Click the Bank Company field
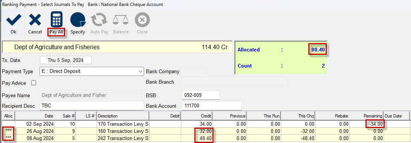This screenshot has height=143, width=411. (x=194, y=71)
